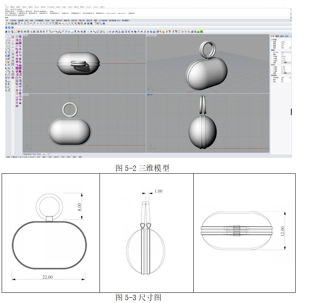314x303 pixels.
Task: Click the Hide objects light bulb icon
Action: point(72,23)
